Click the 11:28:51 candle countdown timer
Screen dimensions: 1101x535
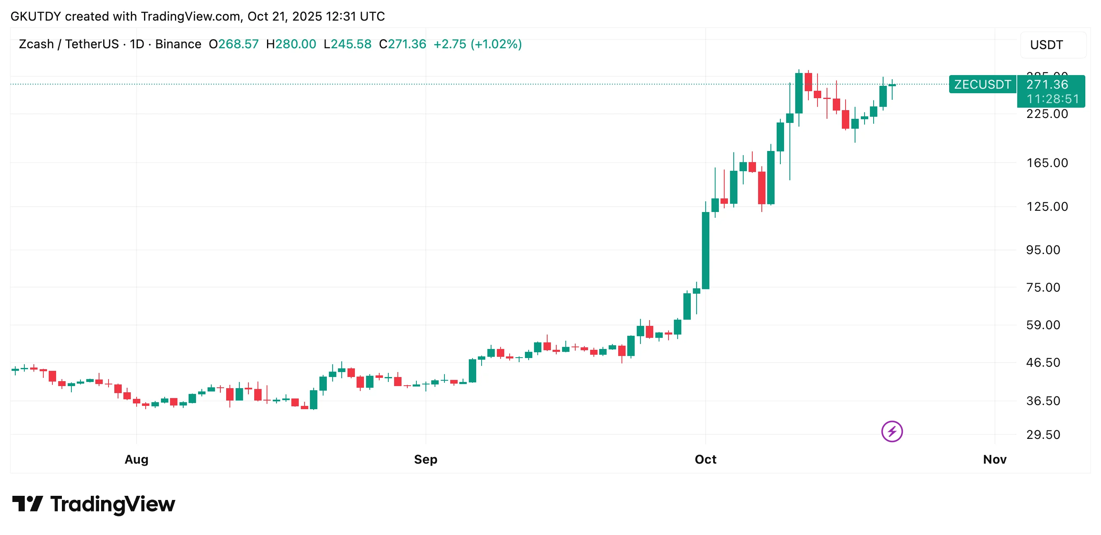(1052, 99)
